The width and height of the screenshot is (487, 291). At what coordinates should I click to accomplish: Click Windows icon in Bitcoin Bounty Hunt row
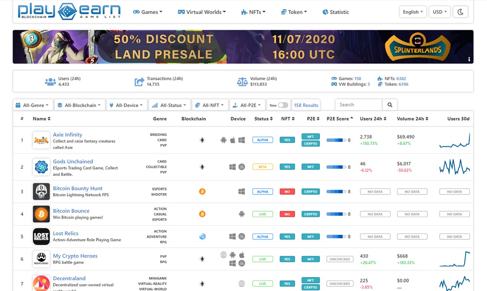click(x=242, y=191)
